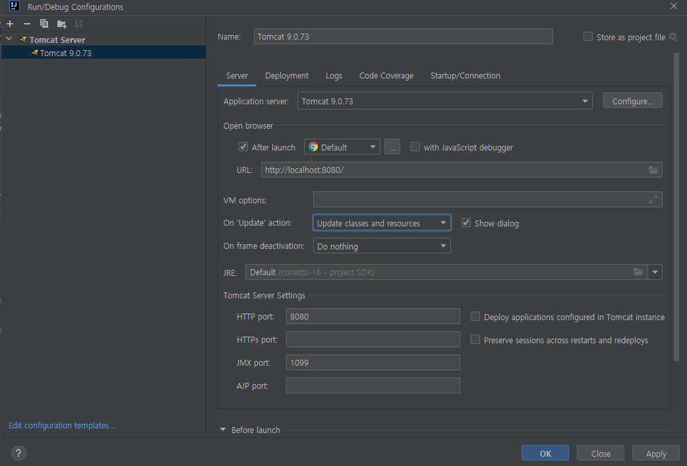
Task: Select the Tomcat 9.0.73 configuration
Action: click(x=104, y=53)
